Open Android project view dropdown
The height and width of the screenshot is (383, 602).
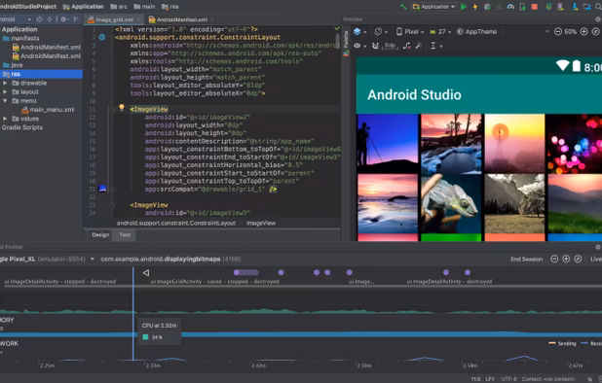point(16,19)
